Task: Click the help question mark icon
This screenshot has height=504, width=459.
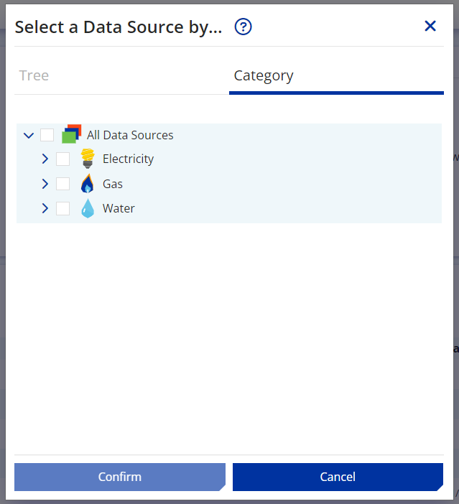Action: click(x=244, y=27)
